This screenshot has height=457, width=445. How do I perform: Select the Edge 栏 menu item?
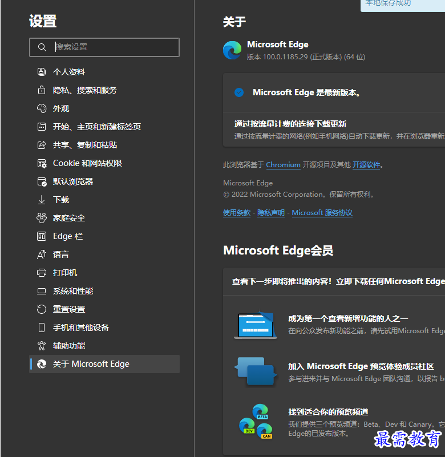[104, 236]
